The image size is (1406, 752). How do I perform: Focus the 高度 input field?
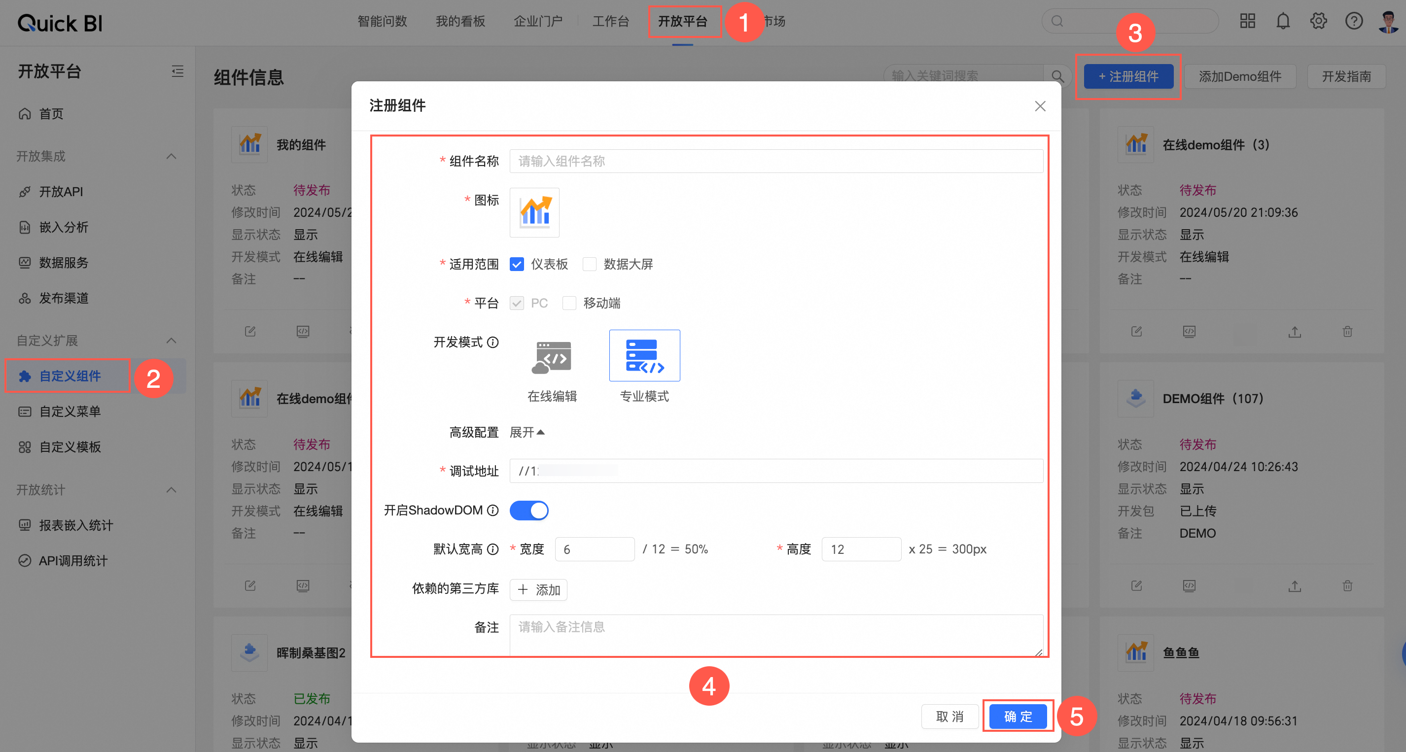click(x=861, y=549)
